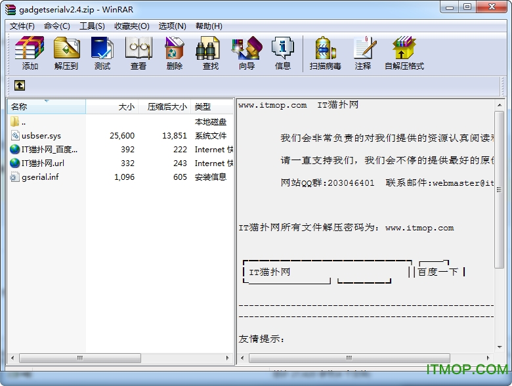Sort by the Name (名称) column header
512x386 pixels.
tap(47, 106)
